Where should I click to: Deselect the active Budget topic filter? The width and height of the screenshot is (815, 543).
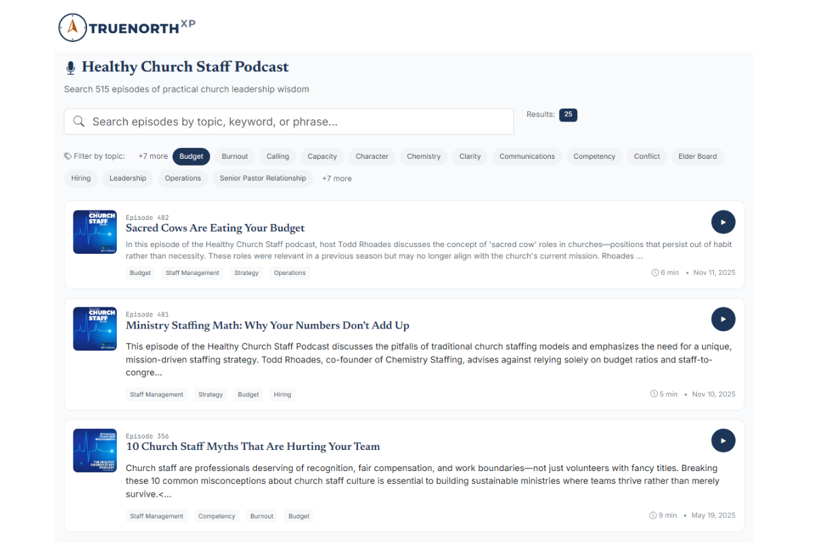pyautogui.click(x=191, y=156)
